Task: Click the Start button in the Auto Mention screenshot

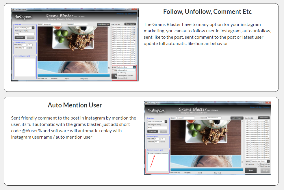Action: click(x=251, y=170)
